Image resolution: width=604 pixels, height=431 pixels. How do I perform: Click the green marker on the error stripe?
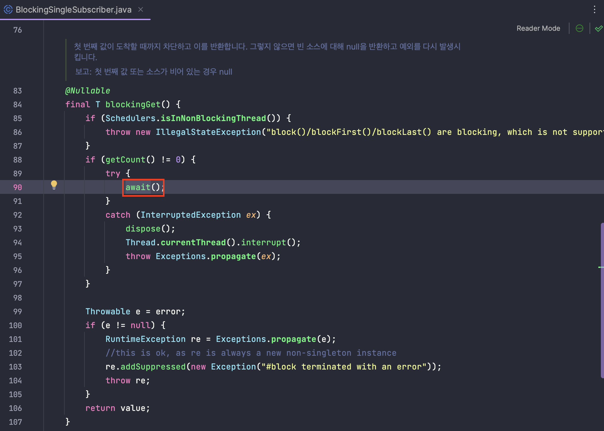(600, 267)
